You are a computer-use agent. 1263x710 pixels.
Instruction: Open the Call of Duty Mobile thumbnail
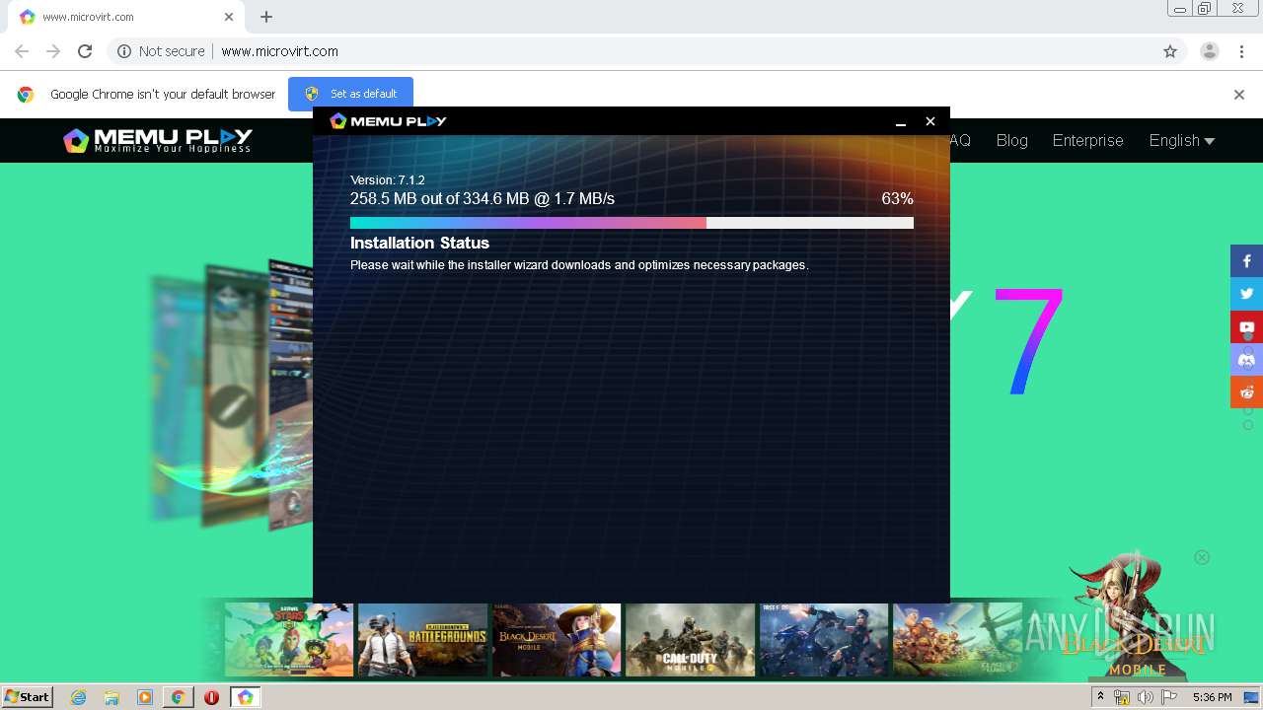point(690,640)
